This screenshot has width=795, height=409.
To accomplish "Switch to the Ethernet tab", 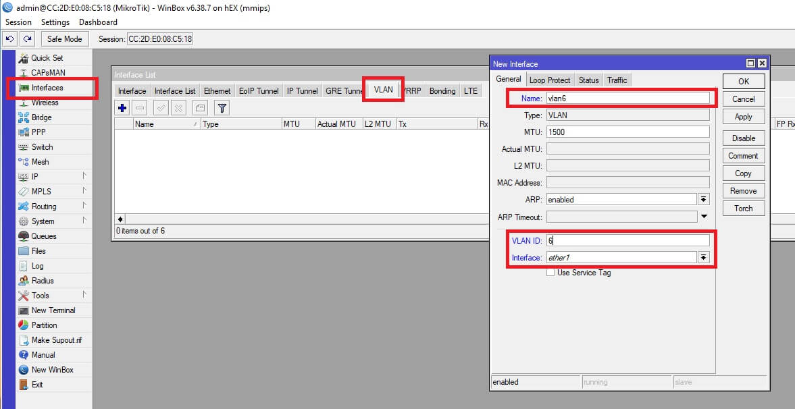I will click(217, 91).
